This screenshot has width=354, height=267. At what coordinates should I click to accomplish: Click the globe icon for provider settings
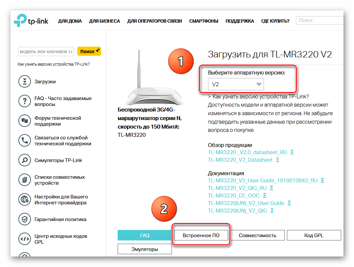25,199
